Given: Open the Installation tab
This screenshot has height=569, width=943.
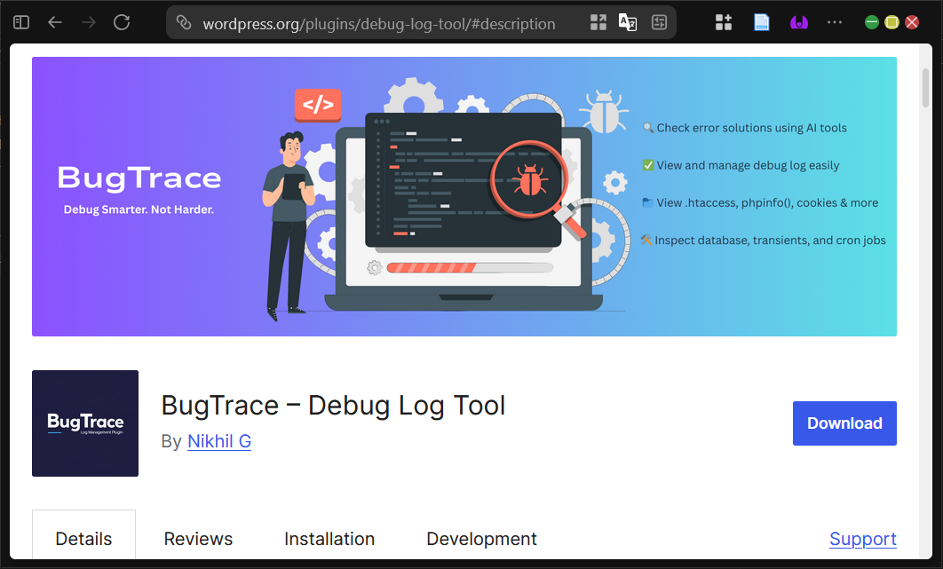Looking at the screenshot, I should tap(329, 539).
